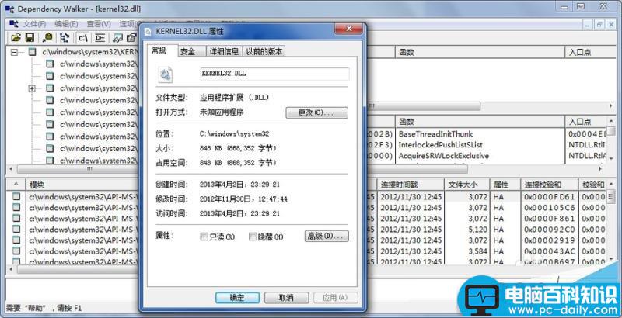
Task: Select root tree row c:\windows\system32\KERN
Action: [x=89, y=52]
